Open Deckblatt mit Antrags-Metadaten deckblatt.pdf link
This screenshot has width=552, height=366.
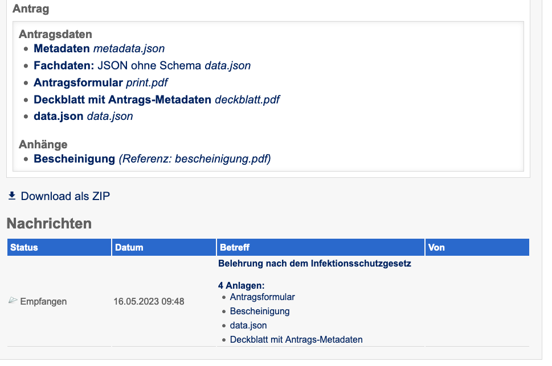[x=156, y=99]
